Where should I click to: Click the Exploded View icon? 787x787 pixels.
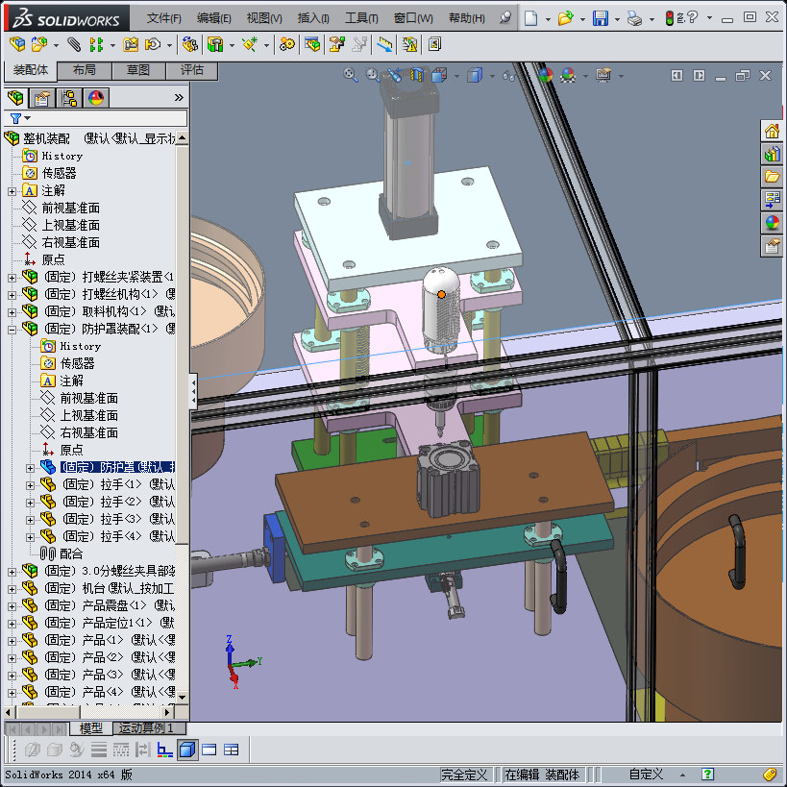click(x=336, y=44)
